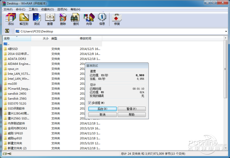Click the 取消 cancel button
The image size is (230, 158).
[x=102, y=114]
